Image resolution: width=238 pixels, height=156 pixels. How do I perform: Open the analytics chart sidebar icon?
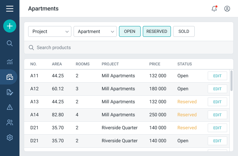click(x=10, y=62)
